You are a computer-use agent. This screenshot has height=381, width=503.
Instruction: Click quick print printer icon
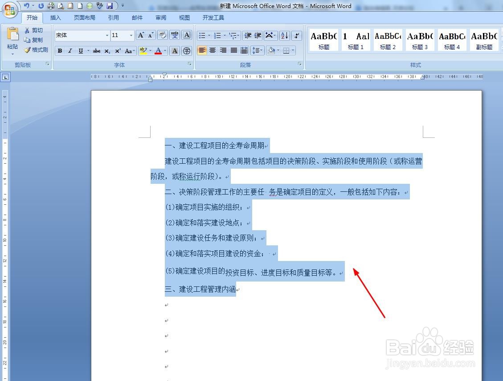tap(51, 5)
